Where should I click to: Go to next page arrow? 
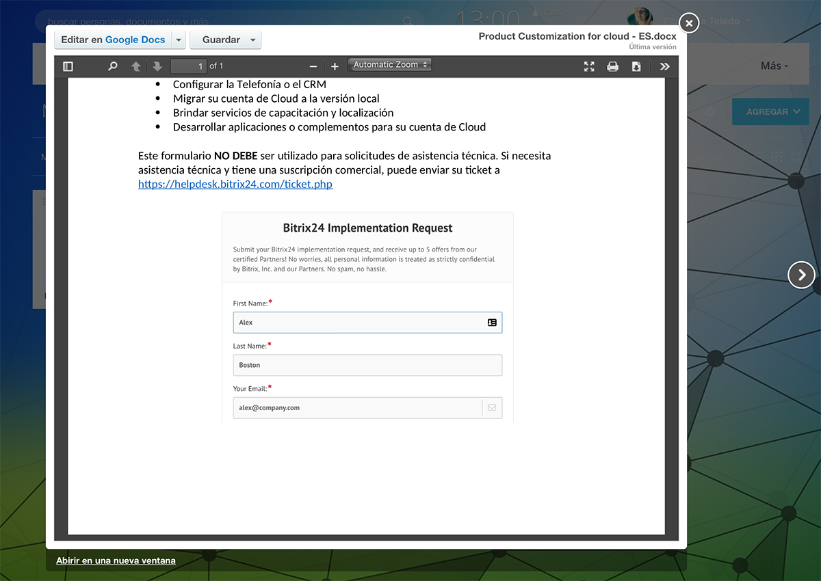(x=157, y=66)
